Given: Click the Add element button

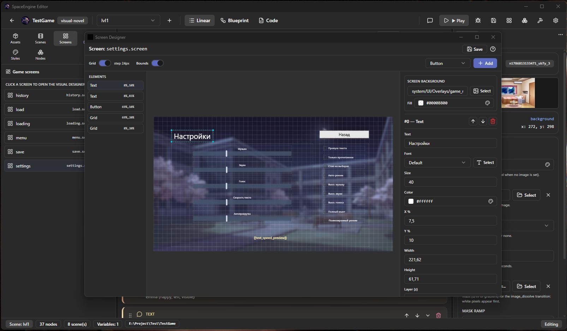Looking at the screenshot, I should pyautogui.click(x=485, y=63).
